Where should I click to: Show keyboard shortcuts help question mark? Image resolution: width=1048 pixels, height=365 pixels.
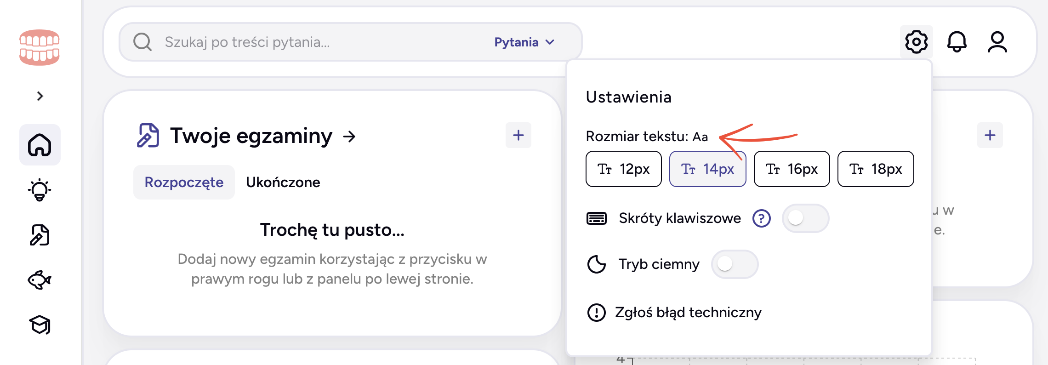click(x=761, y=218)
